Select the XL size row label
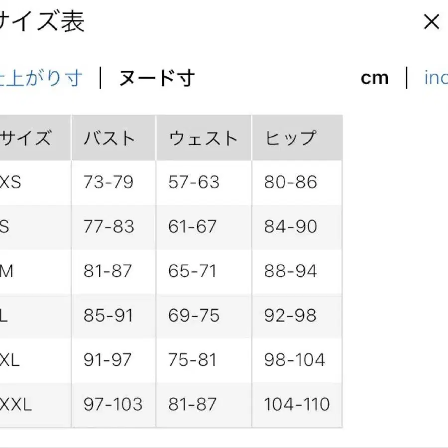448x448 pixels. tap(9, 359)
